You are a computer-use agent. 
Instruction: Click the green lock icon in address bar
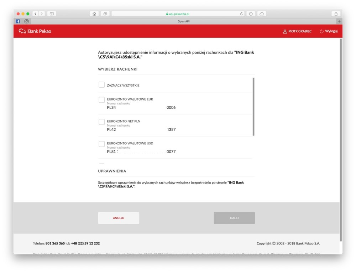click(167, 14)
